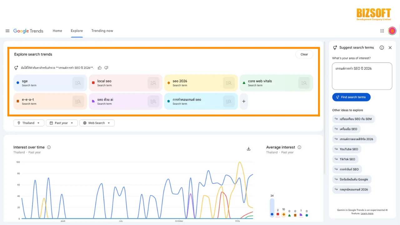Give thumbs down on the Gemini search suggestion

pos(106,67)
